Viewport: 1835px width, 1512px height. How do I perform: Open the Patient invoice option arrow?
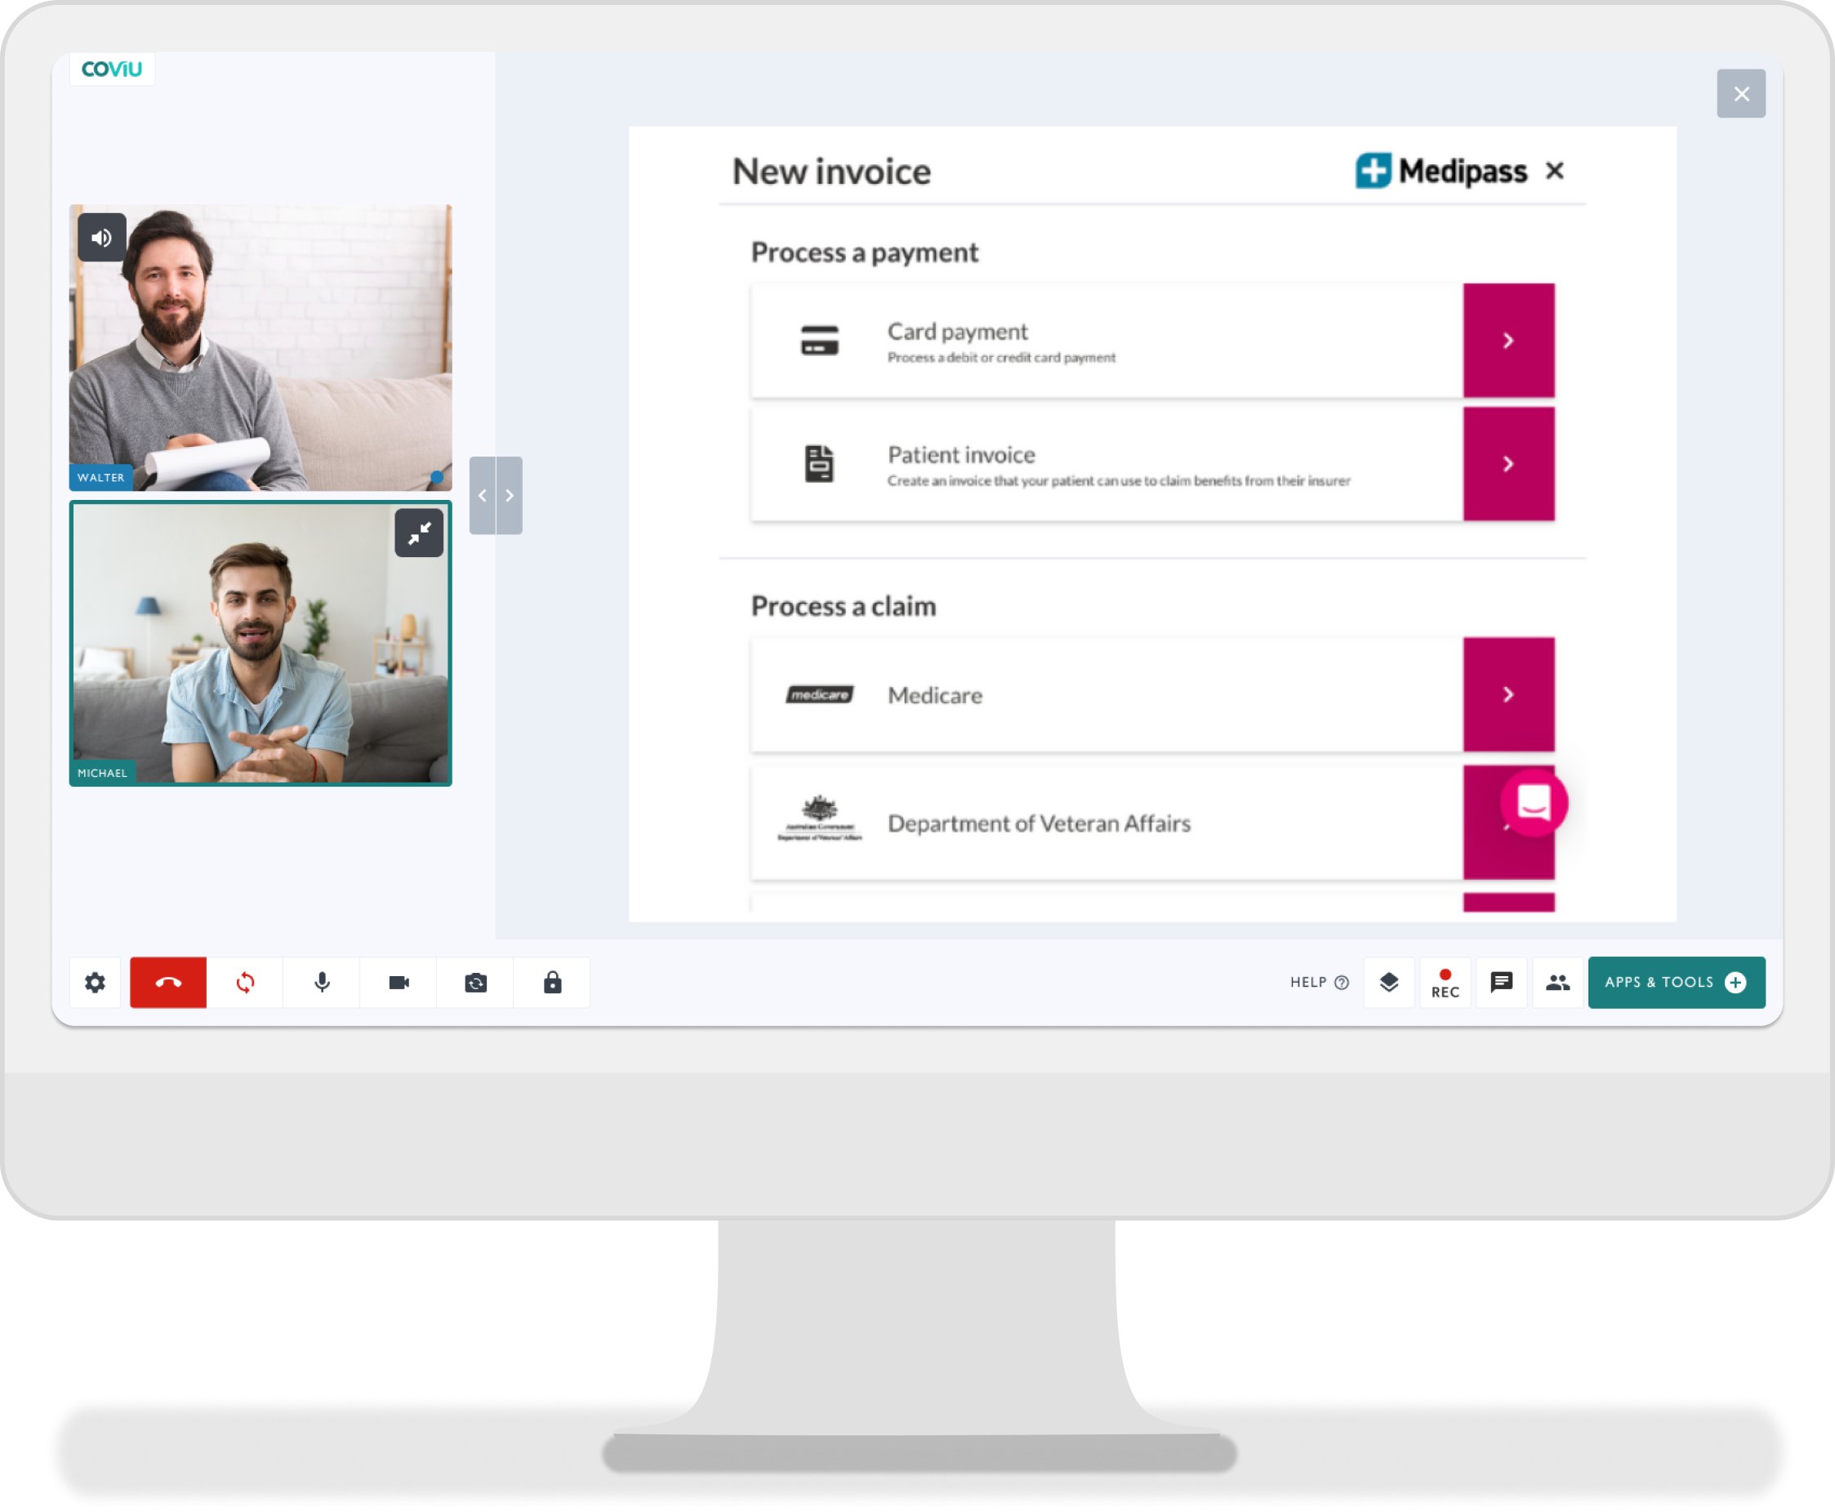coord(1508,464)
